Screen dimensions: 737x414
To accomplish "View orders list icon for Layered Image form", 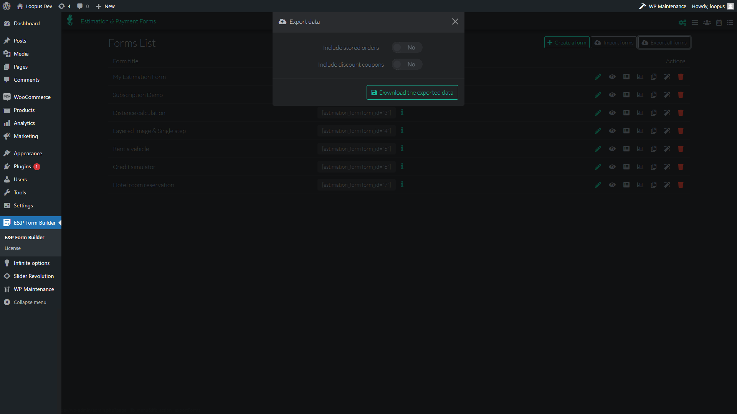I will tap(626, 131).
